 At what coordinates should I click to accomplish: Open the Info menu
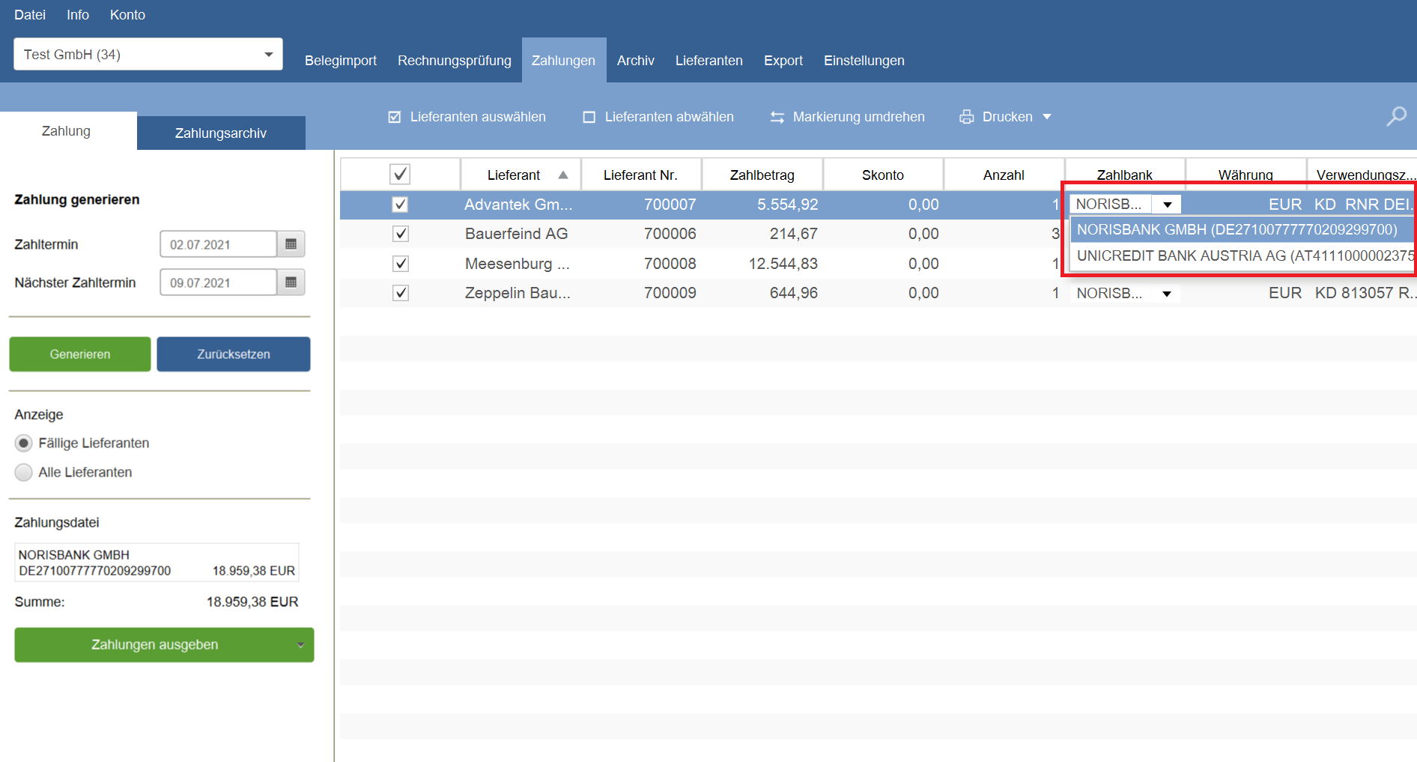pyautogui.click(x=78, y=15)
